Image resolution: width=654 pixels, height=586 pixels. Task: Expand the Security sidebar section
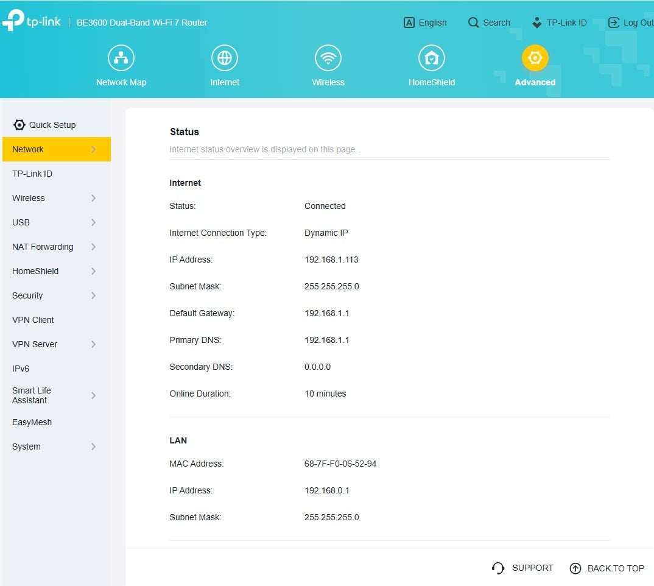pyautogui.click(x=55, y=295)
